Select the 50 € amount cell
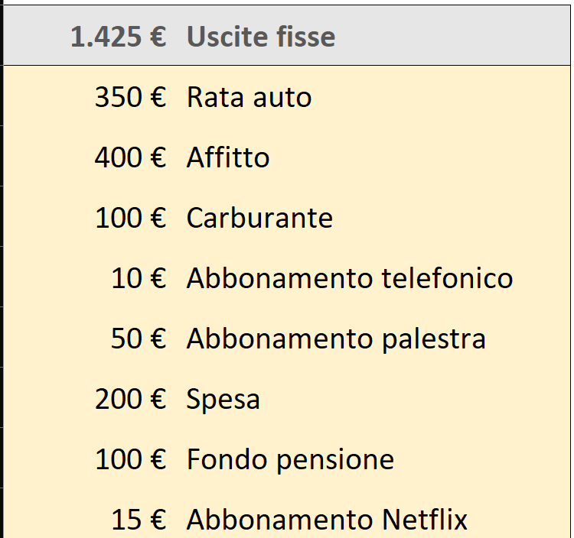The height and width of the screenshot is (538, 574). [138, 339]
